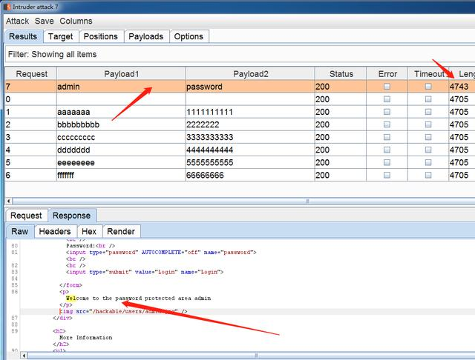Click the results table horizontal scrollbar track
Image resolution: width=475 pixels, height=360 pixels.
243,201
